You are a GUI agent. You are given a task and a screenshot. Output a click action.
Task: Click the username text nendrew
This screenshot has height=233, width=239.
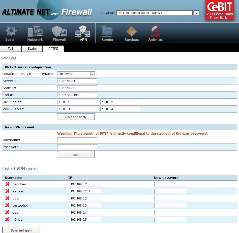pyautogui.click(x=19, y=184)
